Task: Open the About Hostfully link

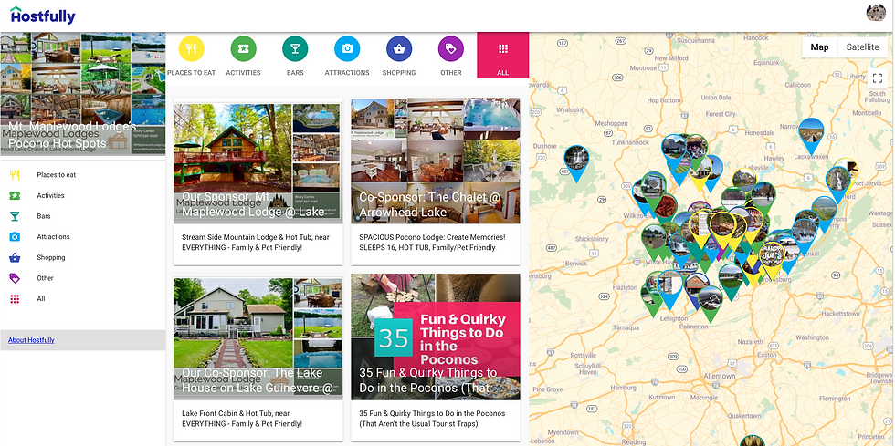Action: 31,340
